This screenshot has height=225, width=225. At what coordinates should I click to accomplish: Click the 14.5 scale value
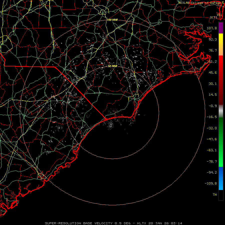click(213, 95)
